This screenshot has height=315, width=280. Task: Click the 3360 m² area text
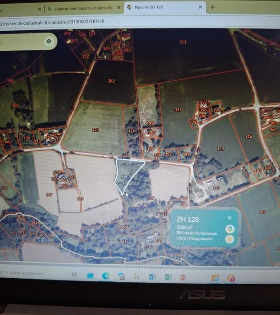184,227
